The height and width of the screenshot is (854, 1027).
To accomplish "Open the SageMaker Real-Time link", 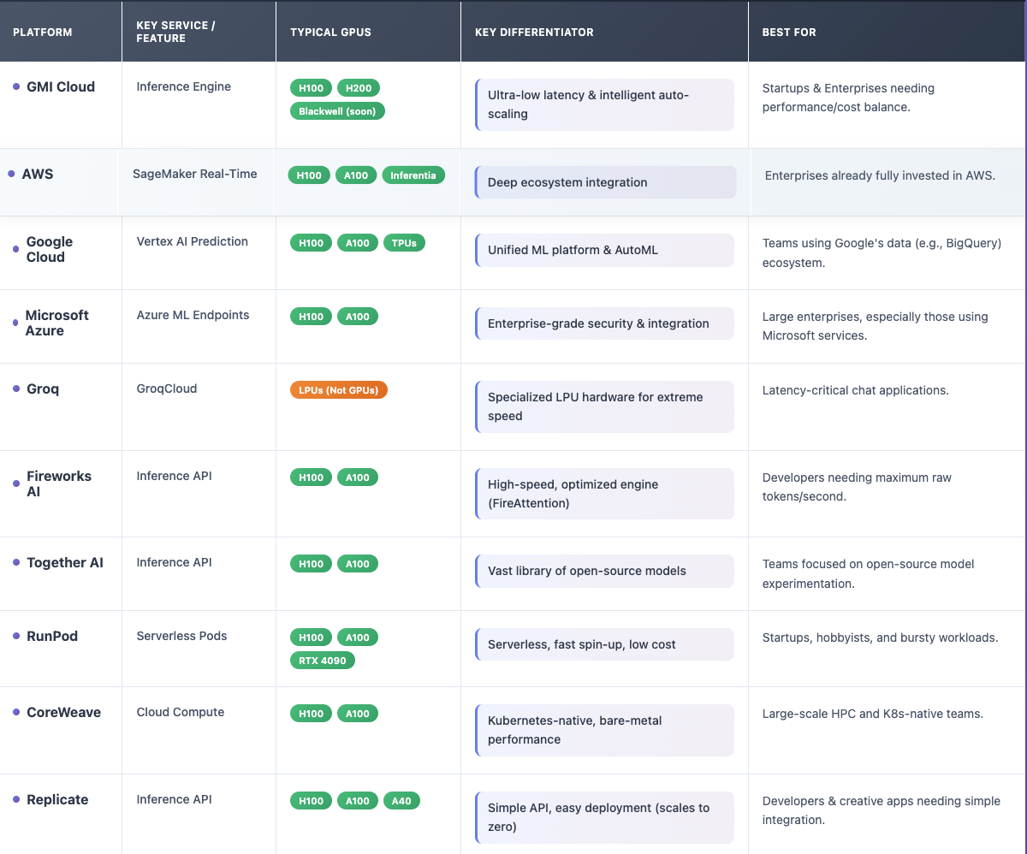I will (x=195, y=173).
